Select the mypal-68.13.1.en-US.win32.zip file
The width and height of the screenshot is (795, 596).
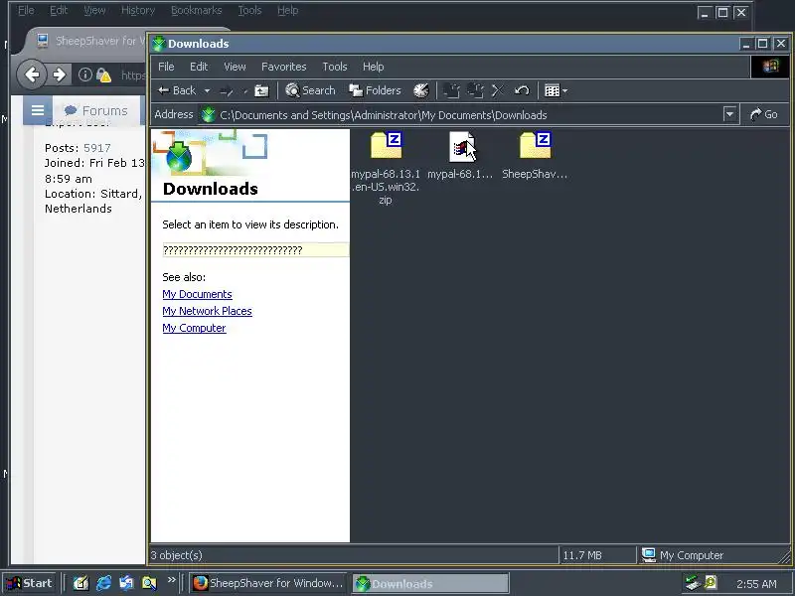[x=386, y=168]
